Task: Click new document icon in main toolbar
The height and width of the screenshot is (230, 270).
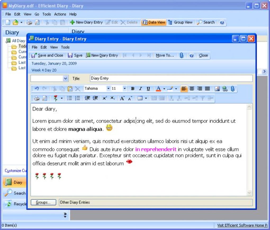Action: click(x=8, y=22)
